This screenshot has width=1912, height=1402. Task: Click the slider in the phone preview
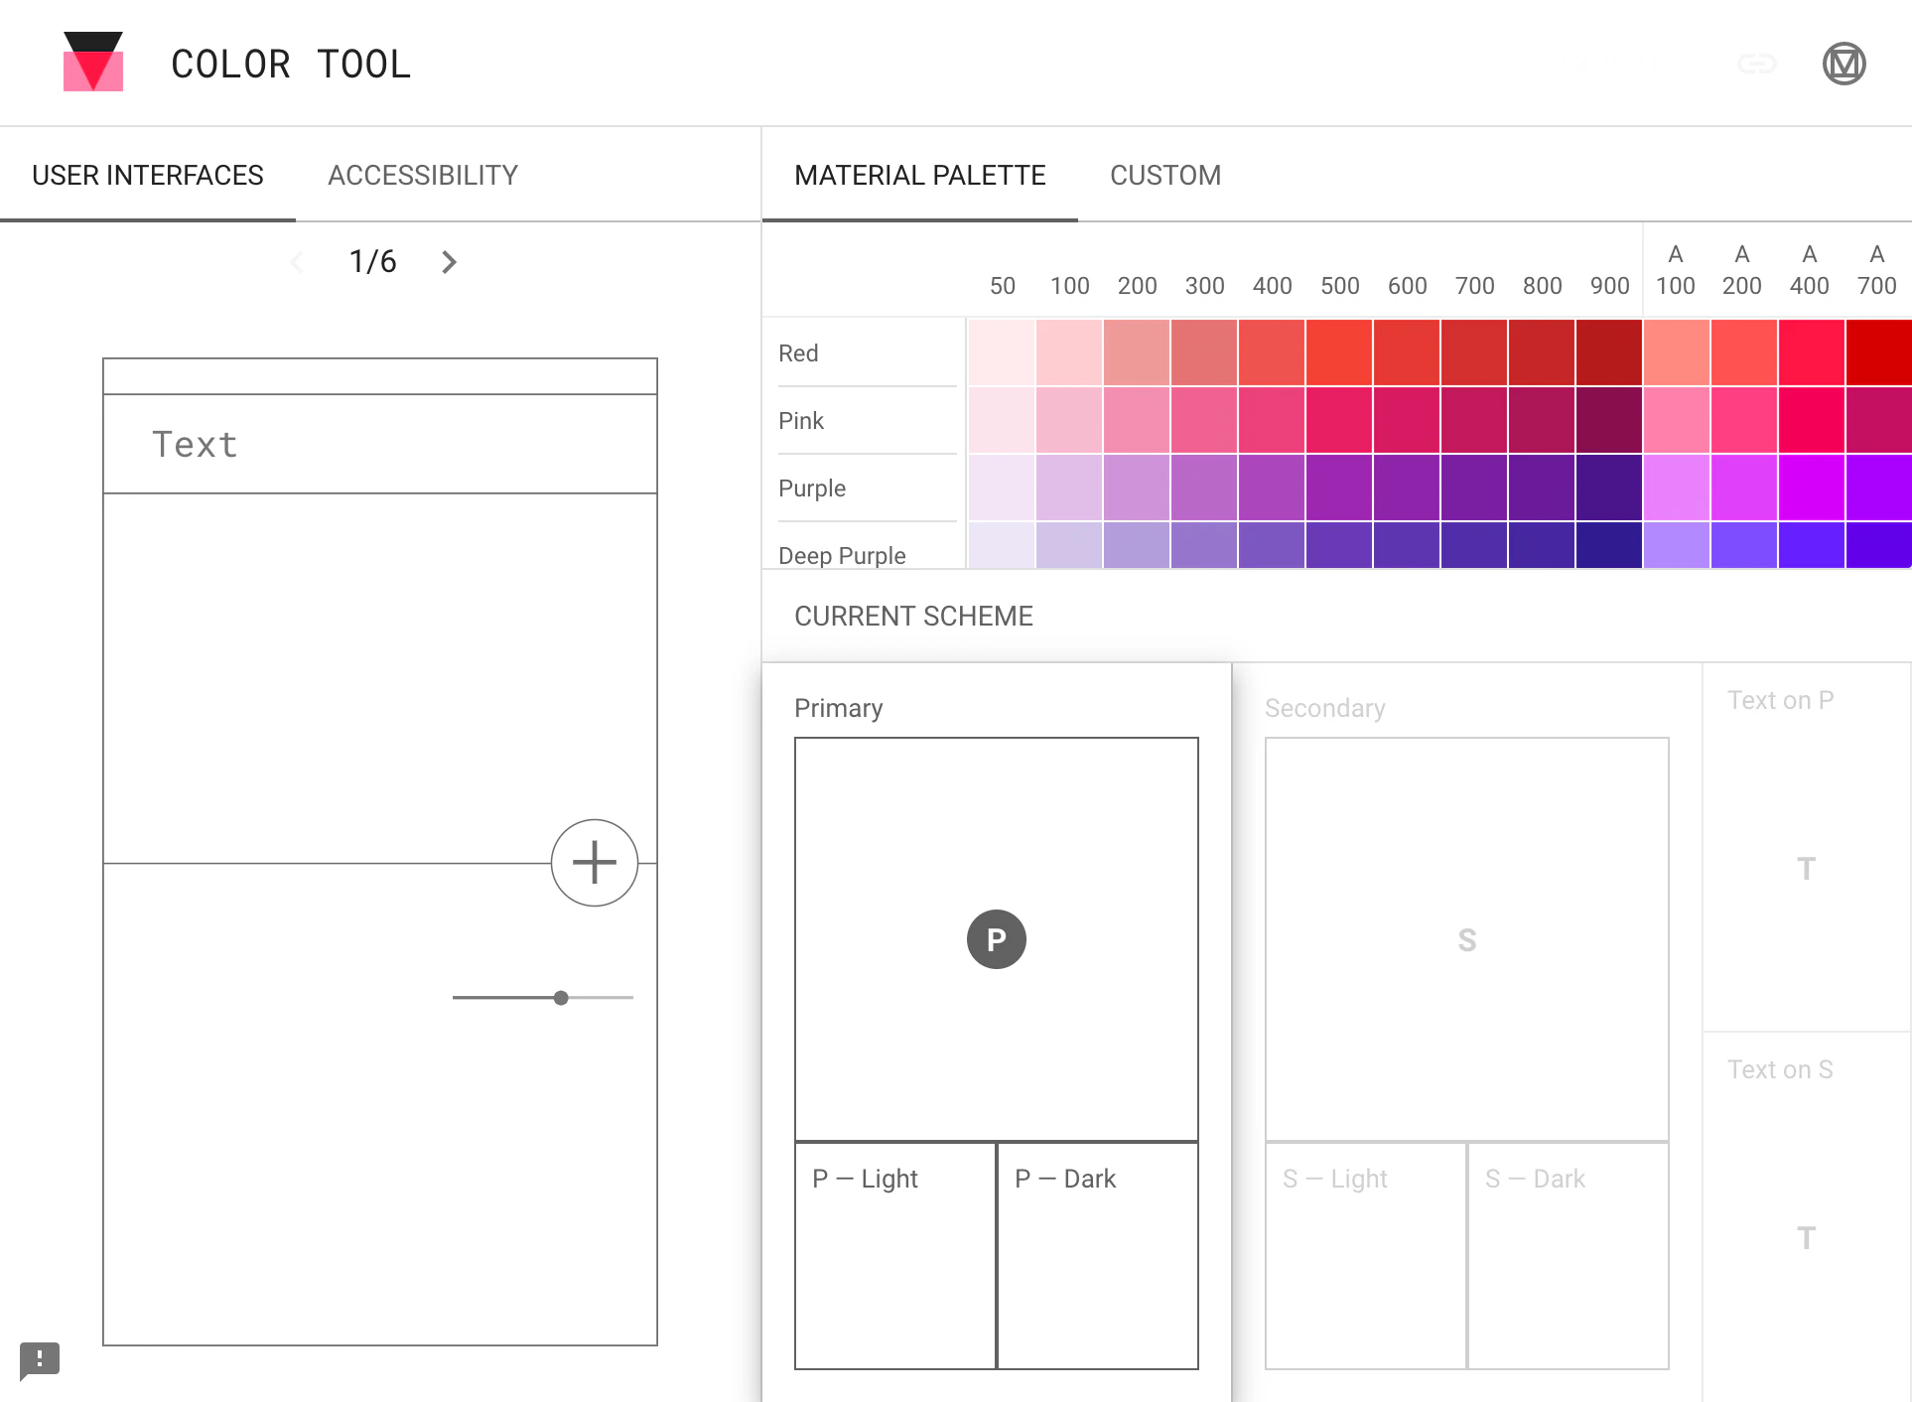click(561, 997)
